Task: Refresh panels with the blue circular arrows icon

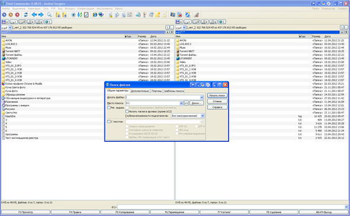Action: [26, 15]
